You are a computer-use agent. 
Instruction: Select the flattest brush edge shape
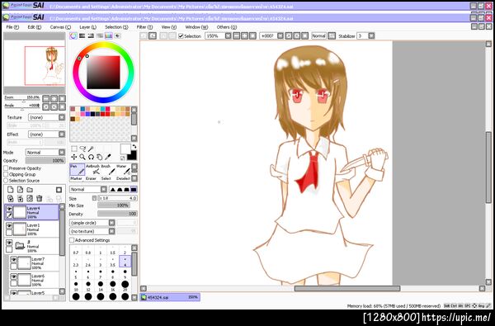tap(134, 190)
